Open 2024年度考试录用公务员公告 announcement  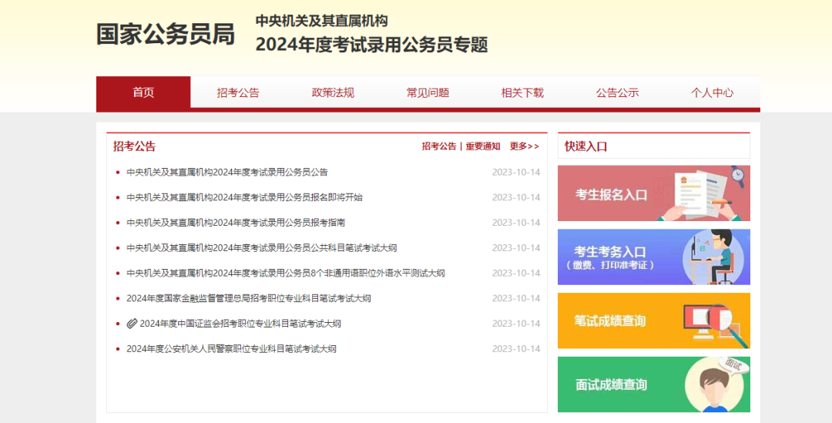[x=227, y=172]
